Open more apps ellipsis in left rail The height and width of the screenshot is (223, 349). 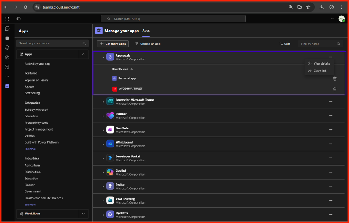pyautogui.click(x=7, y=76)
